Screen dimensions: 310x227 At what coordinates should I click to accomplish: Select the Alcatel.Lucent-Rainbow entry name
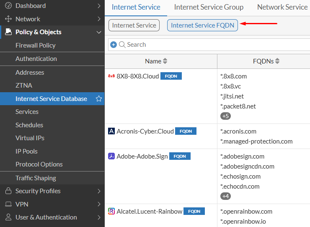tap(150, 212)
